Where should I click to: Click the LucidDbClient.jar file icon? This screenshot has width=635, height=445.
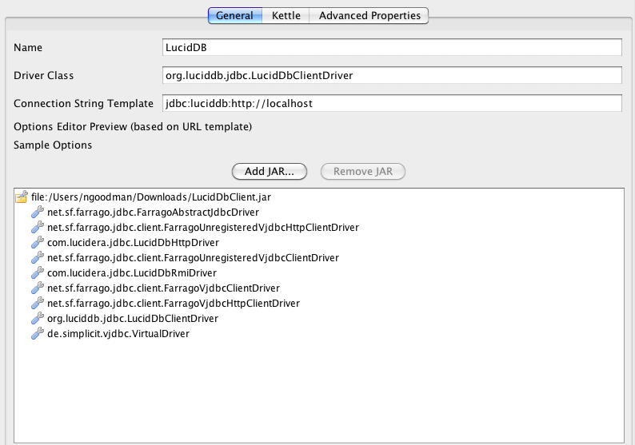(22, 197)
